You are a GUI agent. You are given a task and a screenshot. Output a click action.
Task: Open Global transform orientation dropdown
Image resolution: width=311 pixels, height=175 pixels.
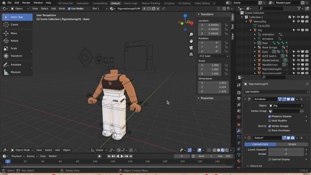point(99,150)
